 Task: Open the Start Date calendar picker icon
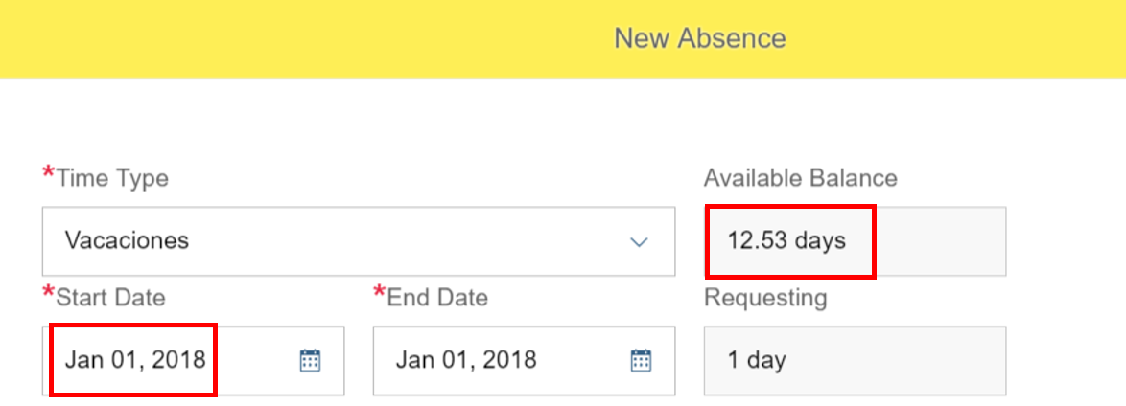[310, 360]
